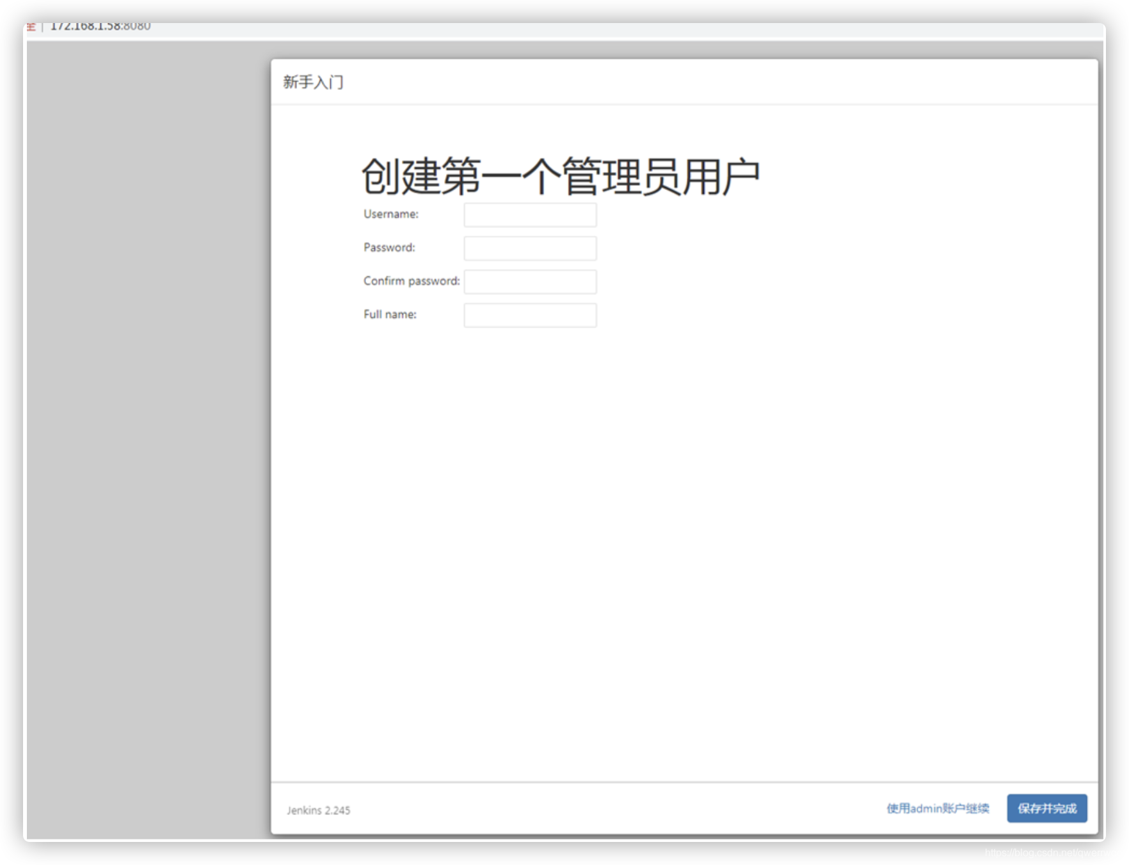
Task: Click the Username field label
Action: pyautogui.click(x=391, y=214)
